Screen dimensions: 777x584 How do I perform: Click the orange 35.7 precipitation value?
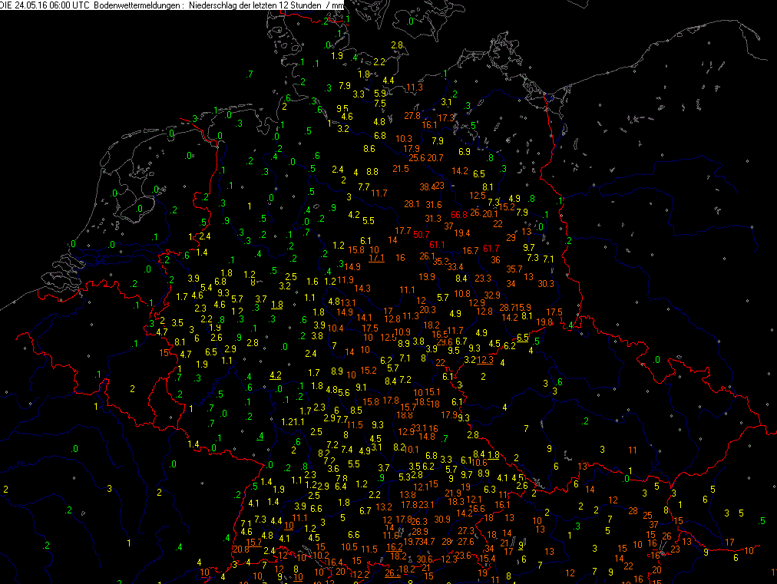click(514, 269)
